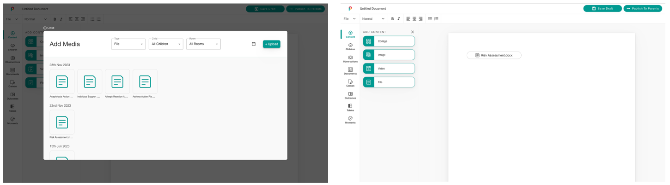Click dimmed Observations sidebar icon behind the dialog
Viewport: 670px width, 185px height.
(12, 59)
